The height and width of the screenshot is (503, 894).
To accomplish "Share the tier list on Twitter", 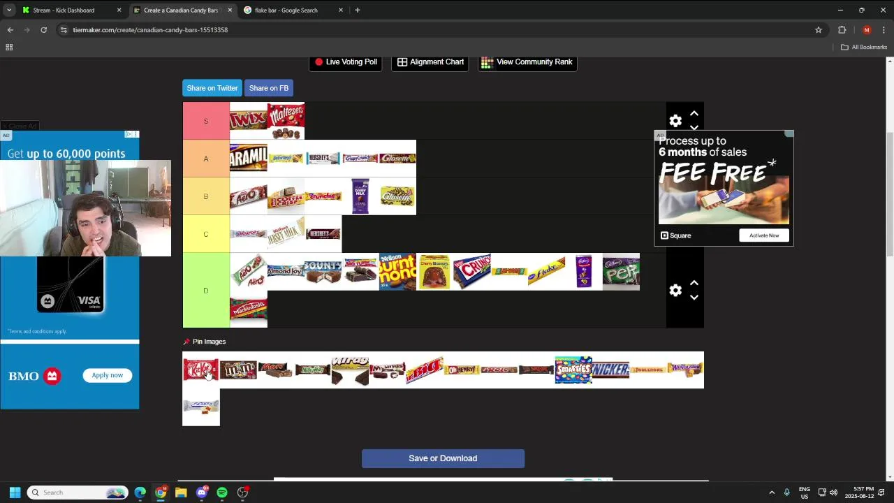I will [x=212, y=88].
